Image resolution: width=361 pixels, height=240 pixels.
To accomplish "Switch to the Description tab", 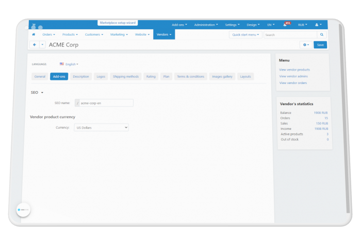I will pos(81,77).
